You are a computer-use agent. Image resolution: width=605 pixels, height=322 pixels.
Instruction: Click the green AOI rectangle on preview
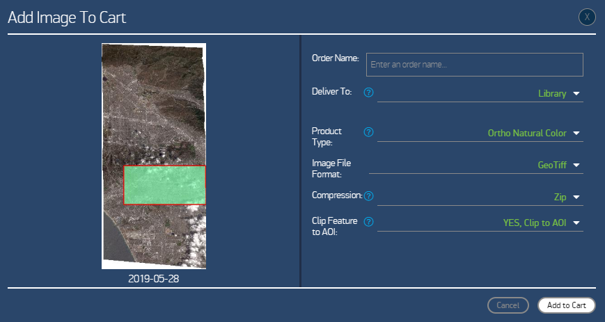(164, 185)
